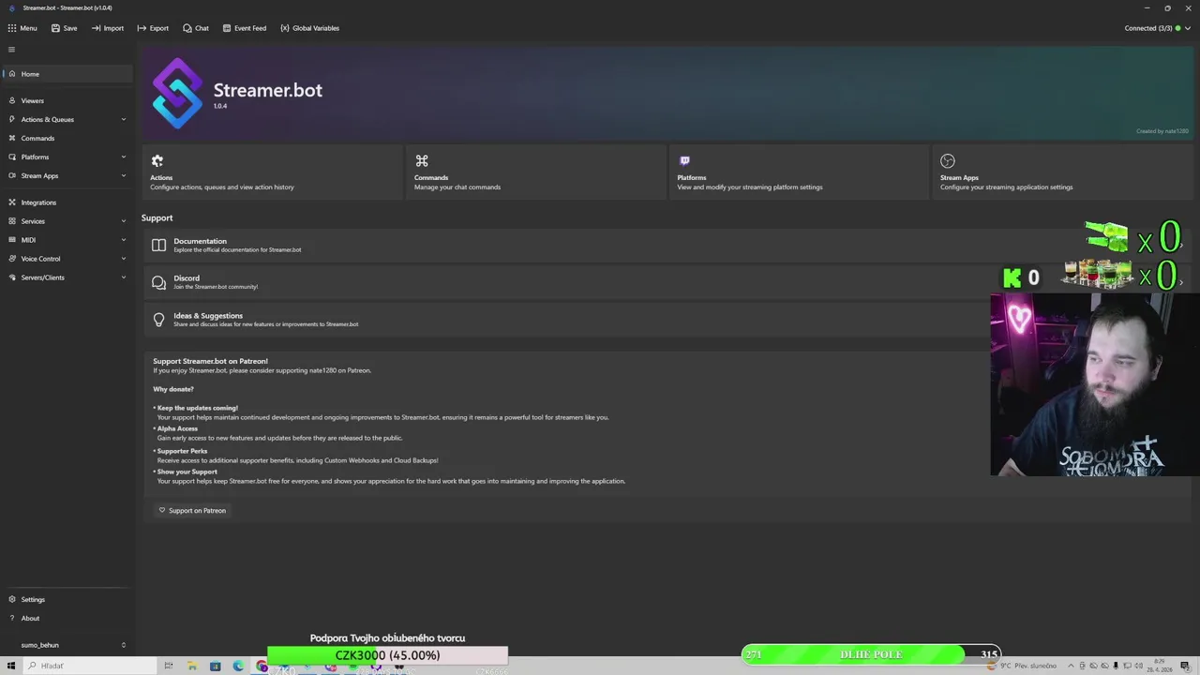Open Ideas & Suggestions link
Viewport: 1200px width, 675px height.
(x=208, y=316)
